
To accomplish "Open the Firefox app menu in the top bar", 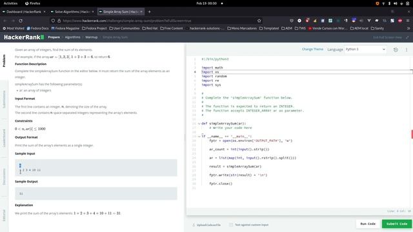I will point(33,3).
